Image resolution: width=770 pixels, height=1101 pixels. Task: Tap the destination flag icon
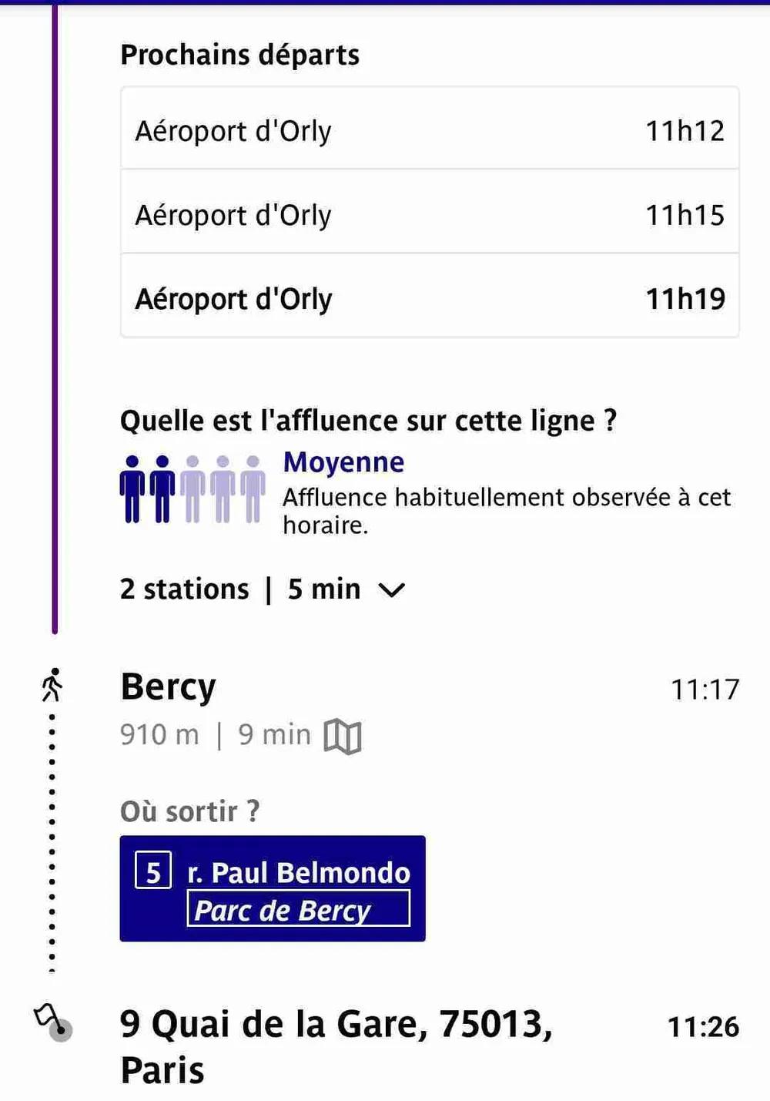coord(52,1023)
